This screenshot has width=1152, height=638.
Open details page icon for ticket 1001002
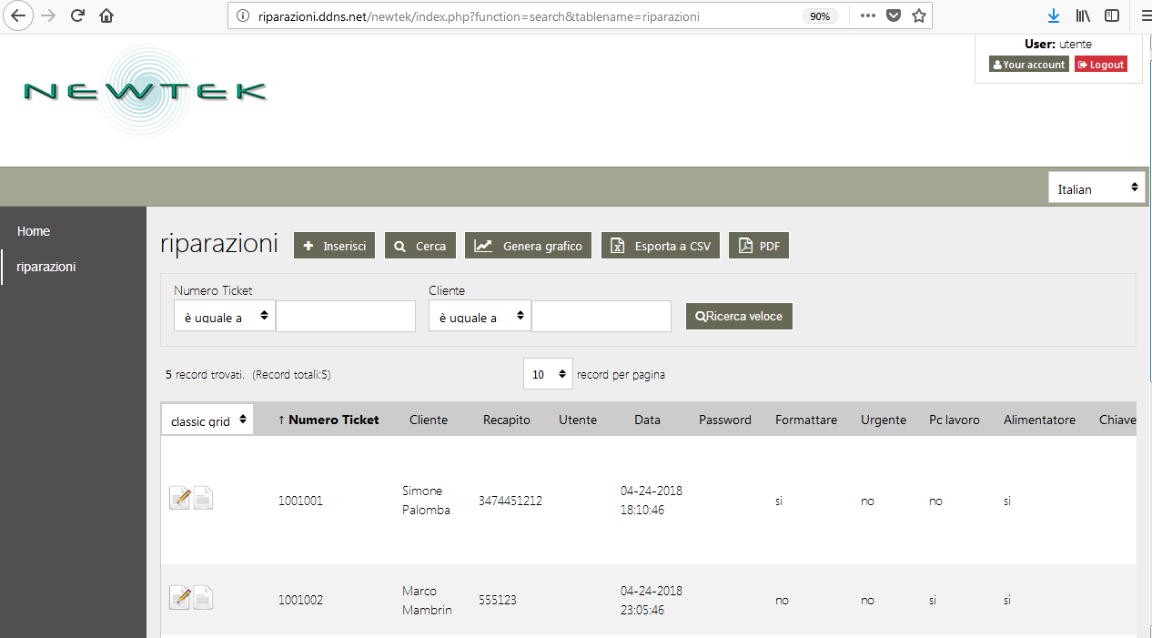[x=203, y=598]
